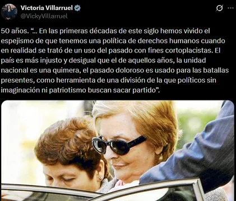Click the earring on the short-haired woman
This screenshot has width=236, height=201.
click(101, 178)
